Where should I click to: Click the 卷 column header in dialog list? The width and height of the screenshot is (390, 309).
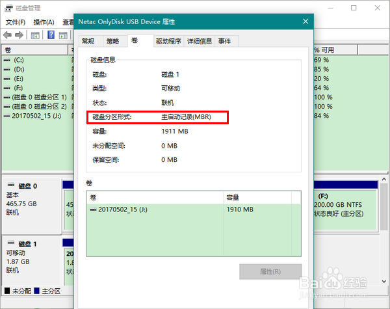click(x=155, y=198)
